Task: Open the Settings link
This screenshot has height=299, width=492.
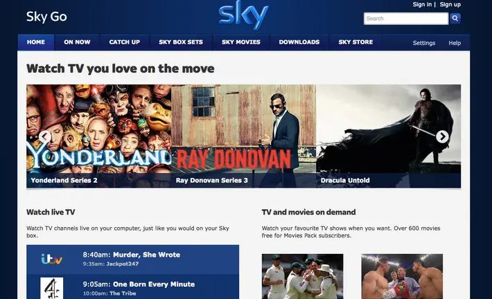Action: pyautogui.click(x=424, y=43)
